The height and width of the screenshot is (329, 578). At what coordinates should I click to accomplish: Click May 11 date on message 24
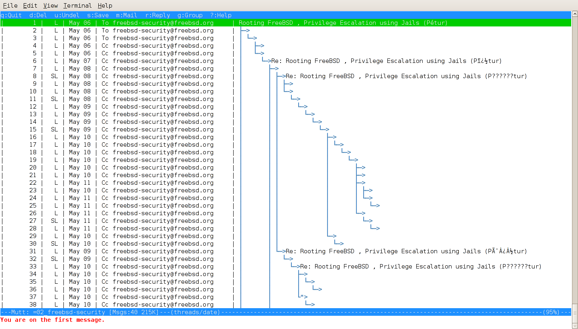point(80,198)
